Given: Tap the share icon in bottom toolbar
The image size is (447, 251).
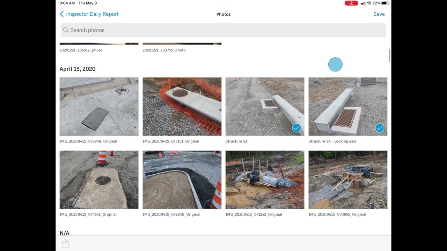Looking at the screenshot, I should 65,243.
